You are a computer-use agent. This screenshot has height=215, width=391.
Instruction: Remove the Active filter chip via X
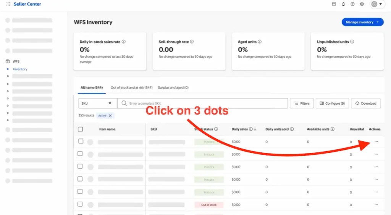(110, 116)
